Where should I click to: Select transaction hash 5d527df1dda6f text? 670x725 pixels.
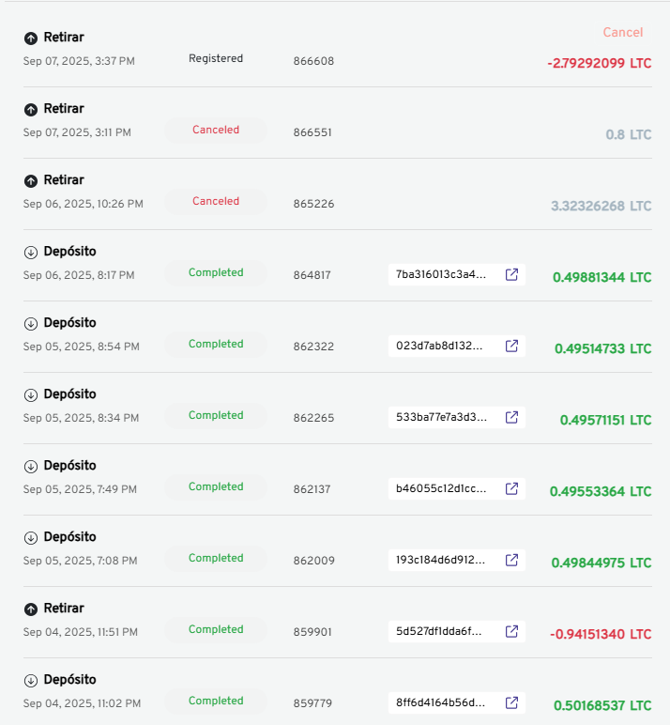(x=439, y=632)
